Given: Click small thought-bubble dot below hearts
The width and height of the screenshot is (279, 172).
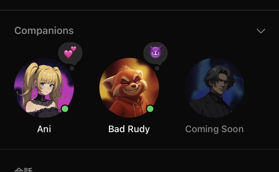Looking at the screenshot, I should point(71,68).
